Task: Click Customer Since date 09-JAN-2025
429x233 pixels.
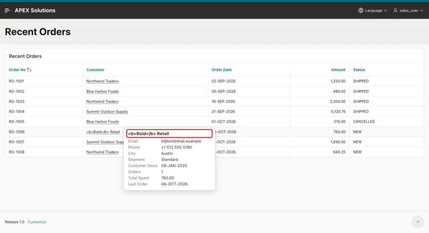Action: pos(174,166)
